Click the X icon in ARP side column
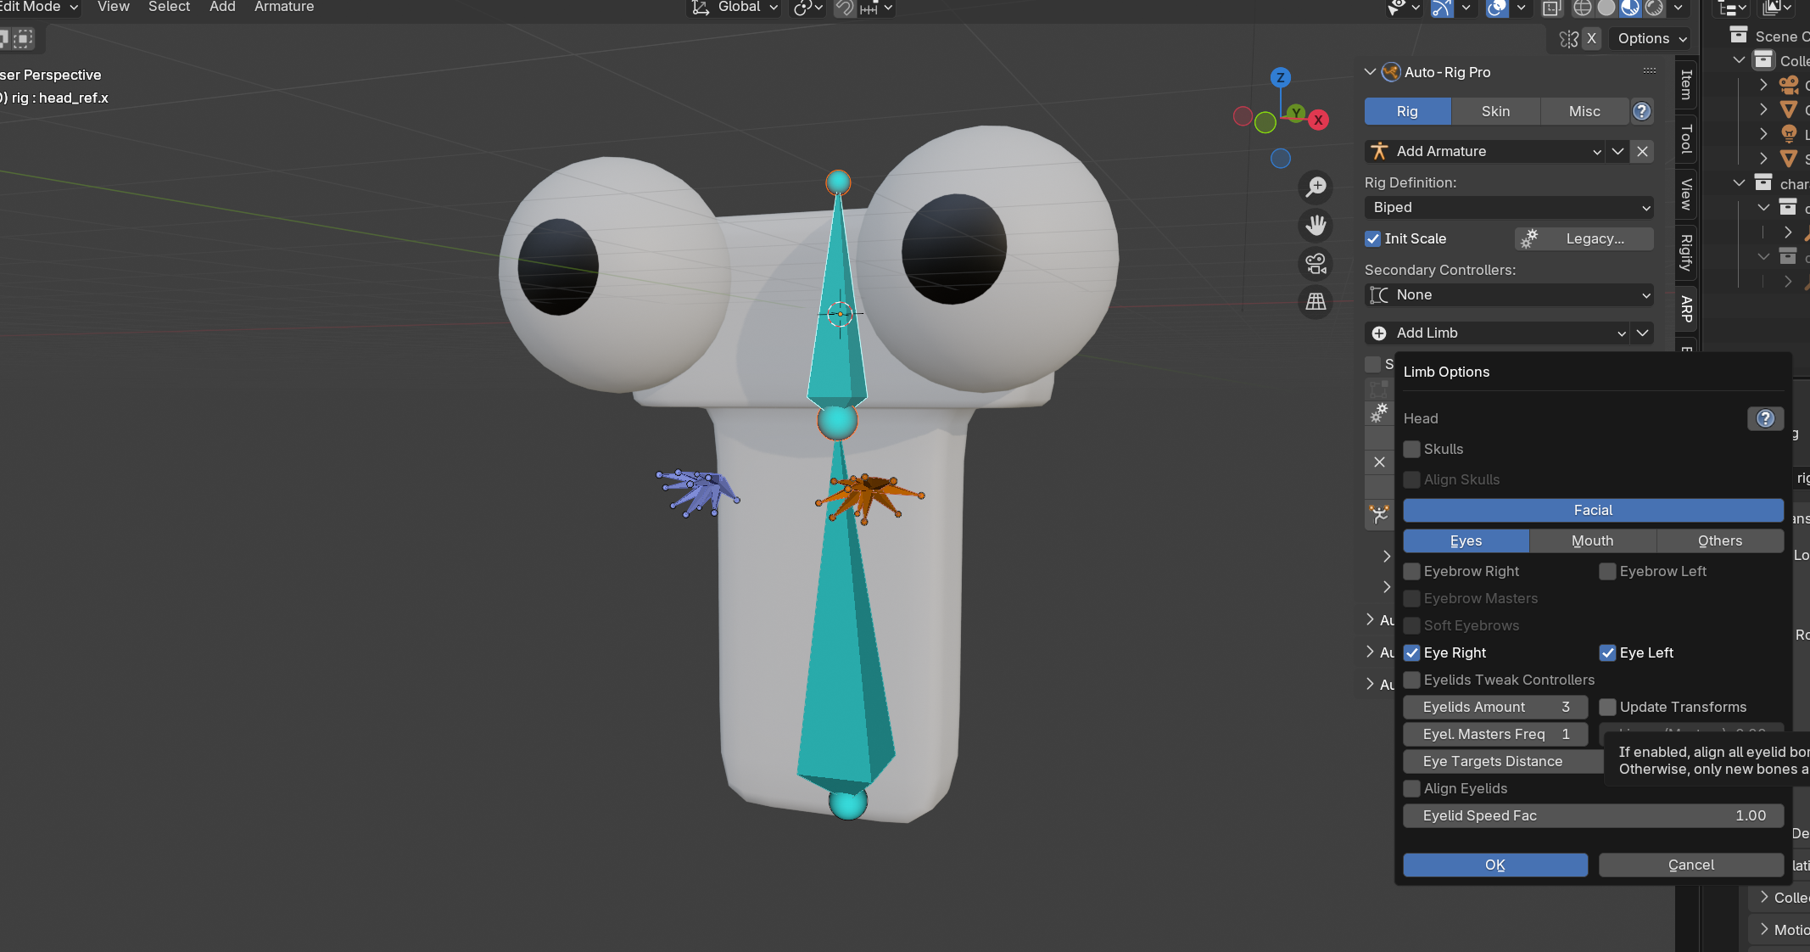This screenshot has width=1810, height=952. point(1379,462)
